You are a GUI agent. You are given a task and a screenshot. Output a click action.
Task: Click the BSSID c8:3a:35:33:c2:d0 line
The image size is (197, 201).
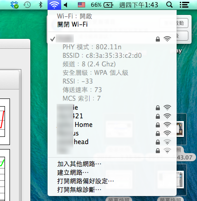click(x=102, y=56)
